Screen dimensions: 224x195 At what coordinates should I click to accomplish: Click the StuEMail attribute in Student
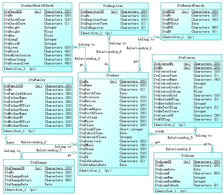[x=86, y=145]
